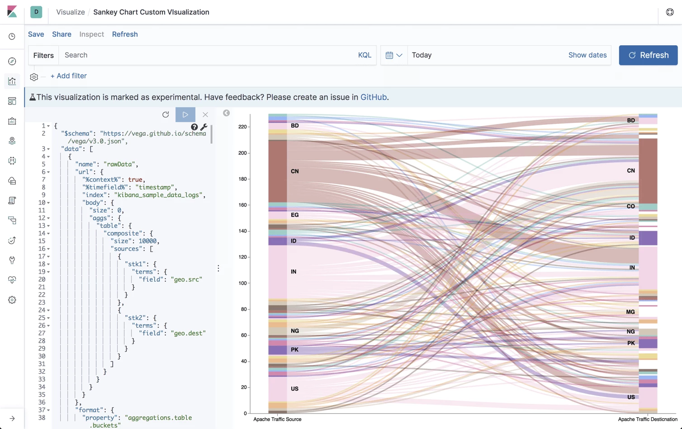Open Stack Management gear in the sidebar

(x=12, y=300)
